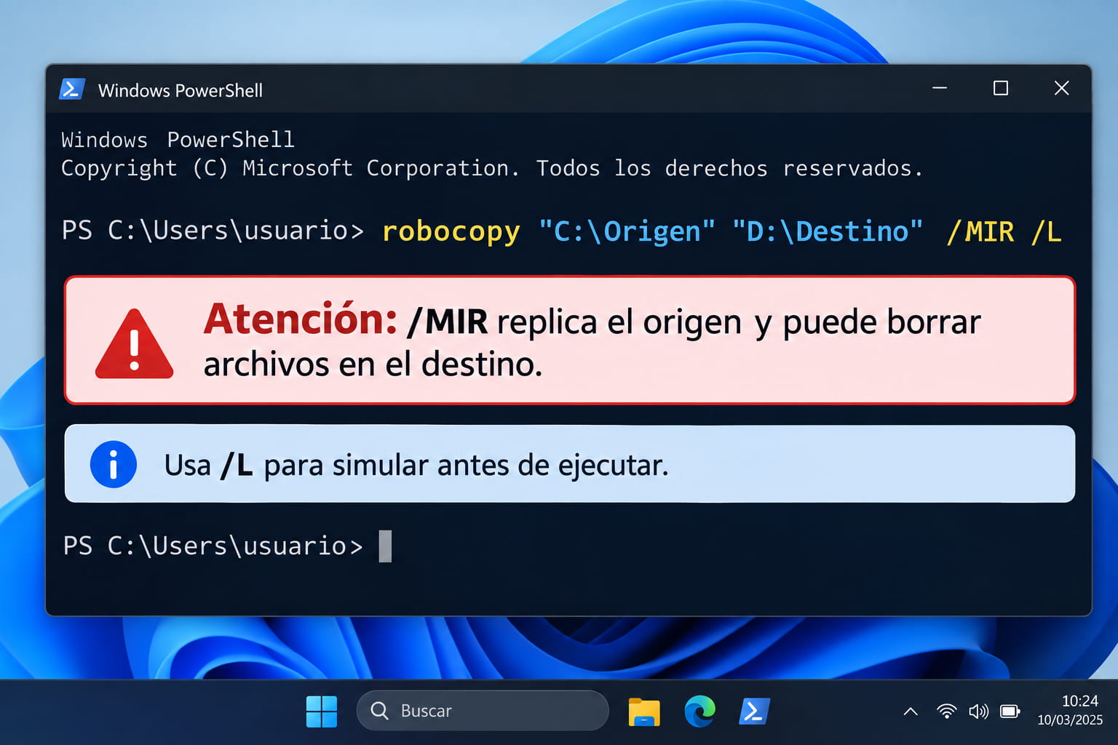Click the first "Windows PowerShell" terminal output line
Screen dimensions: 1118x745
pos(178,139)
